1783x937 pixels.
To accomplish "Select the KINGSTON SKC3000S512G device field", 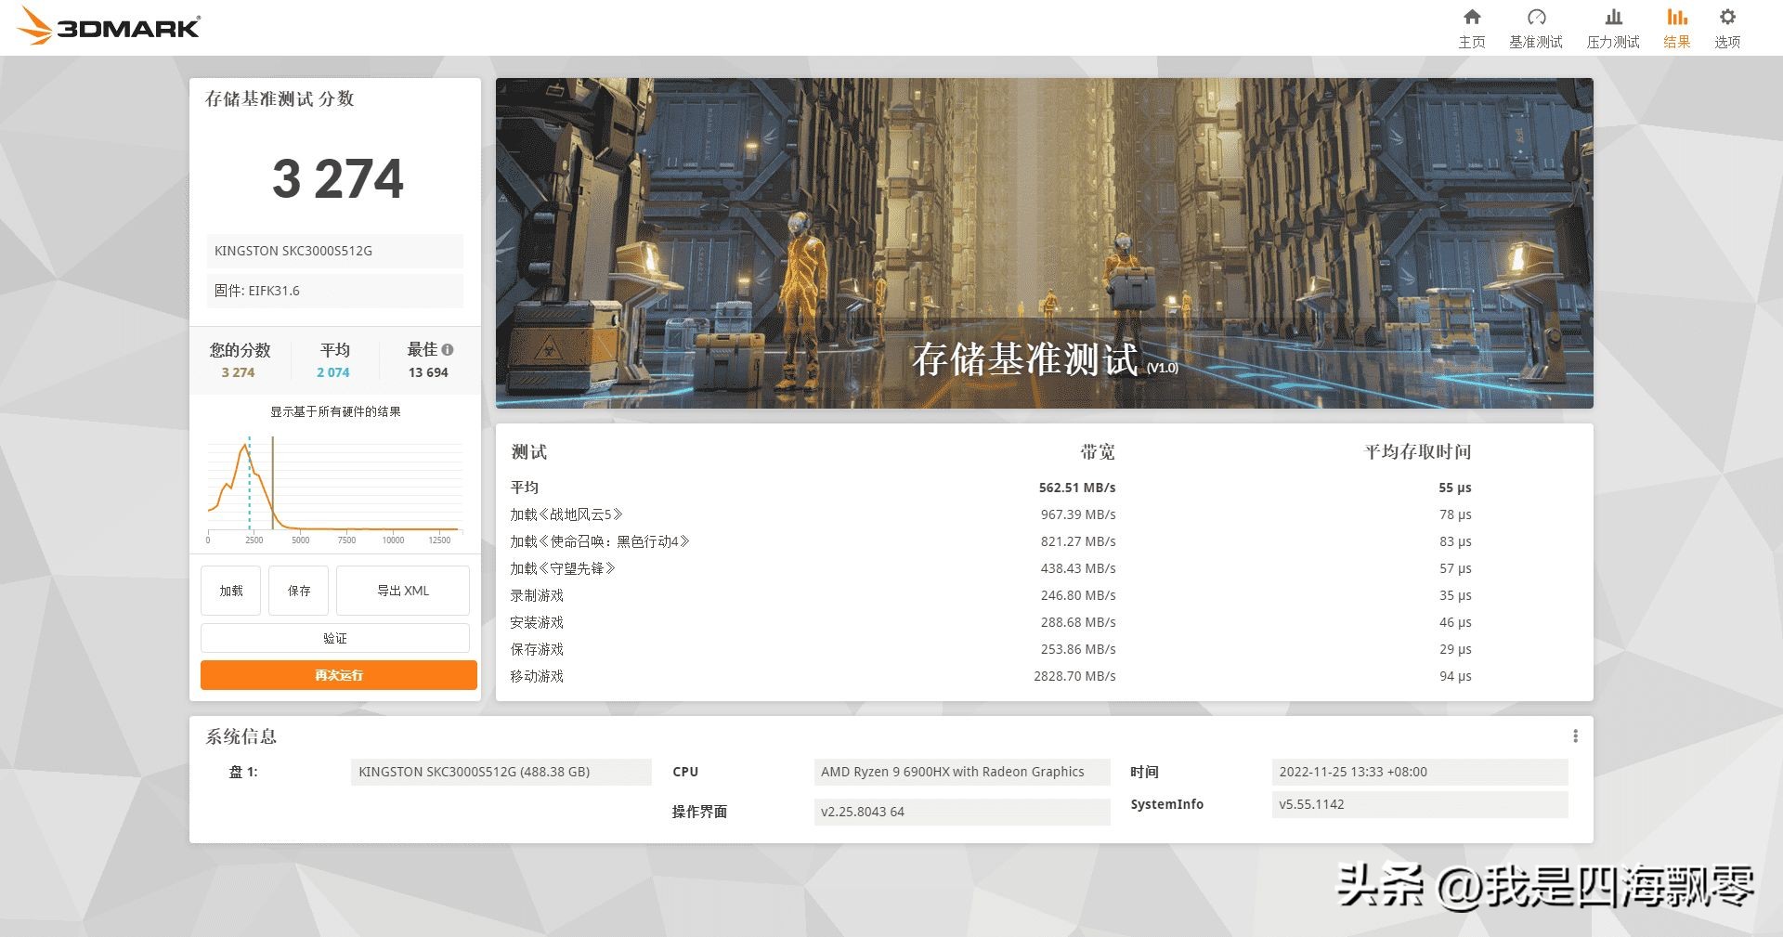I will (335, 251).
